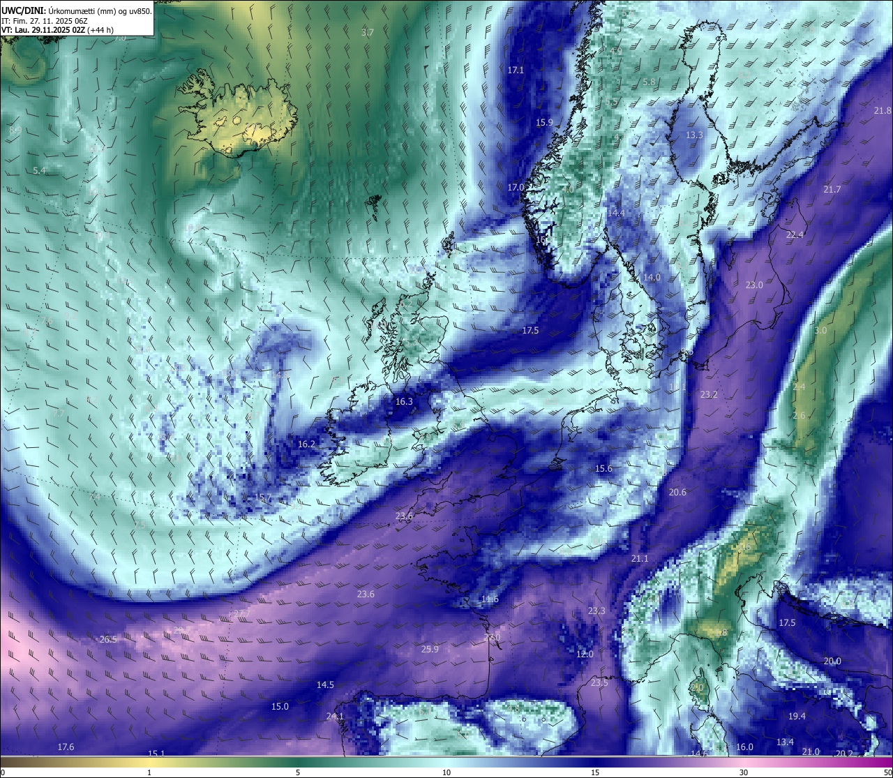
Task: Click the UWC/DINI Úrkomumætti title line
Action: click(77, 10)
